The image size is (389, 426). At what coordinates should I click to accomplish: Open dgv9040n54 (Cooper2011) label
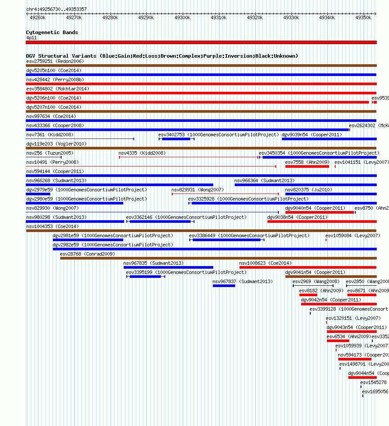[x=315, y=208]
